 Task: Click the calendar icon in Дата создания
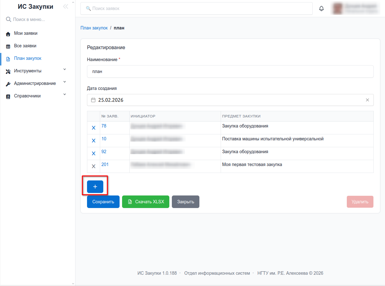click(x=93, y=100)
